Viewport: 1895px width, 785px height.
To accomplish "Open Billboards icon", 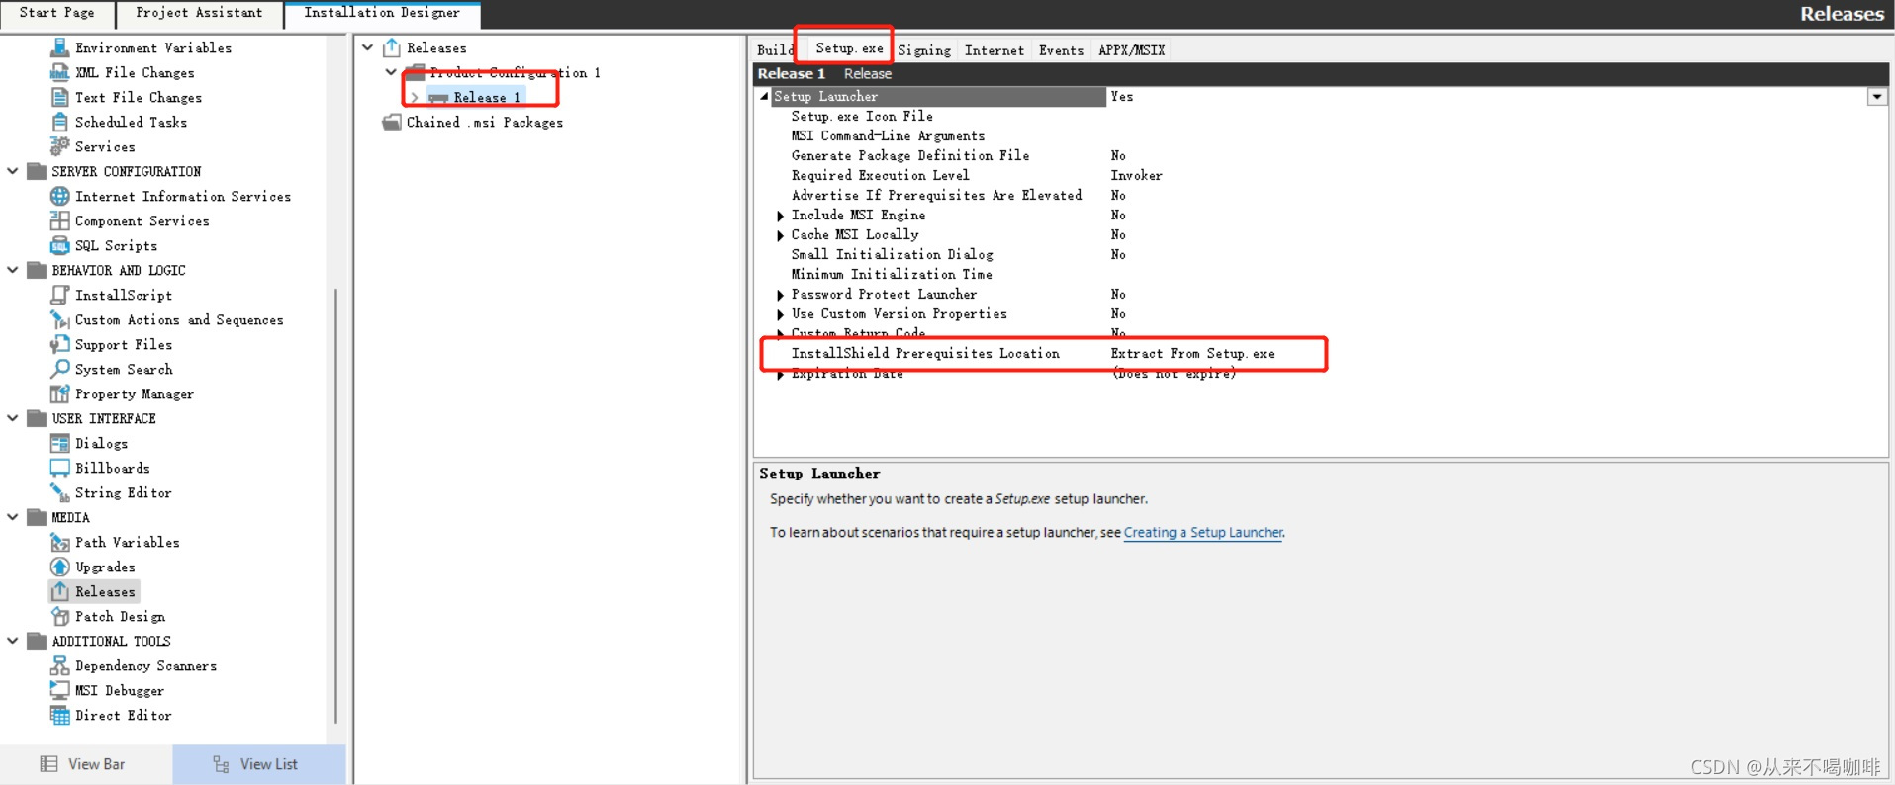I will 59,468.
